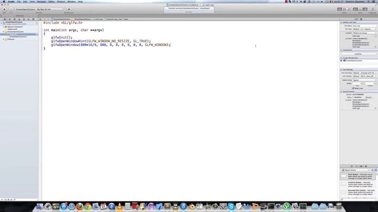378x212 pixels.
Task: Click the Discard button in Source Control
Action: [369, 97]
